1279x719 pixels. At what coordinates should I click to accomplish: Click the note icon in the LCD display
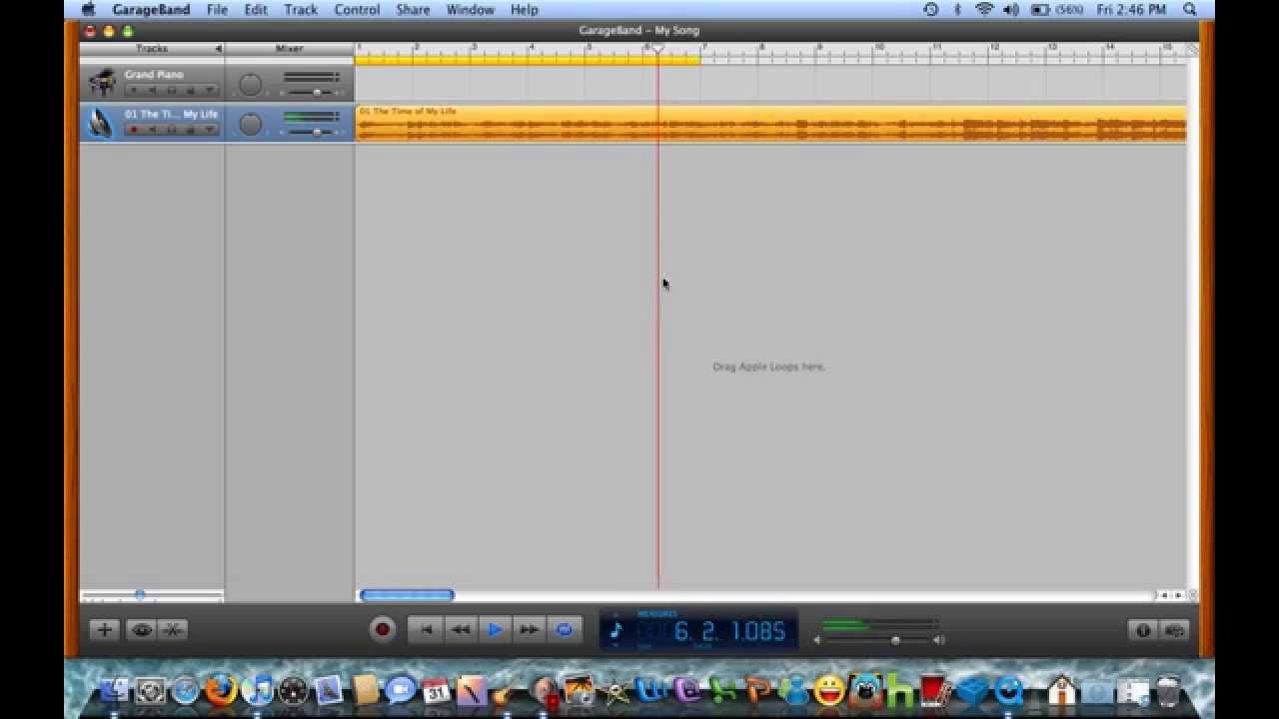pyautogui.click(x=616, y=631)
